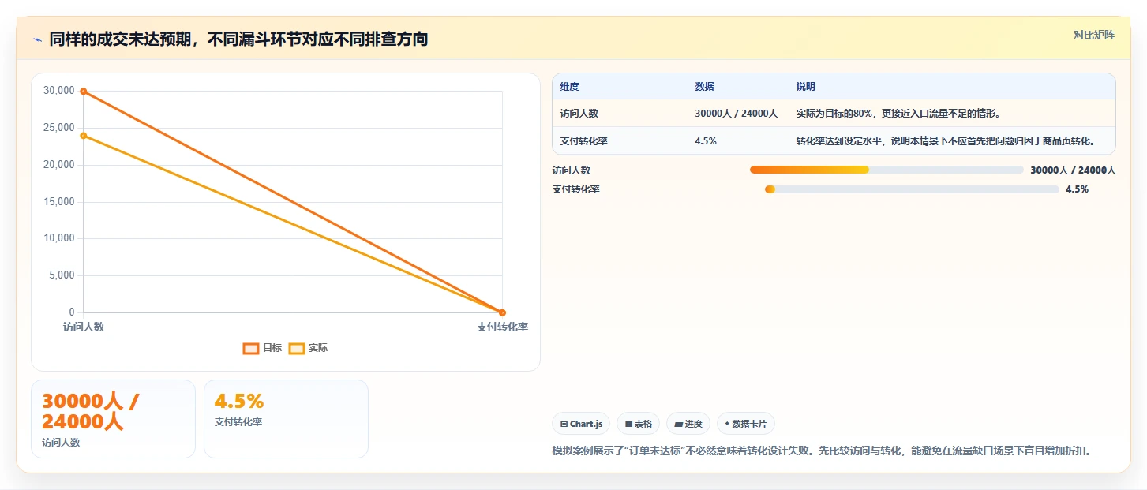Click the lightning icon beside the title

37,39
